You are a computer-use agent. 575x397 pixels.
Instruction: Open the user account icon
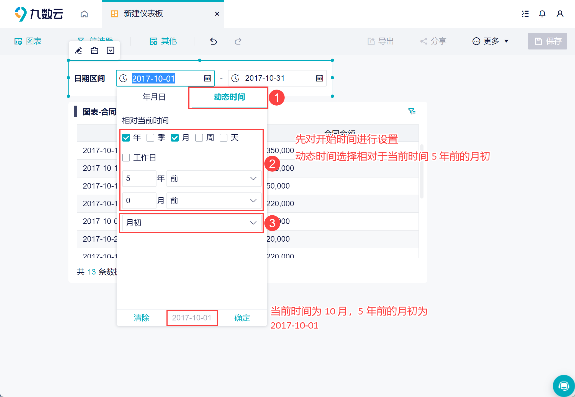(560, 14)
